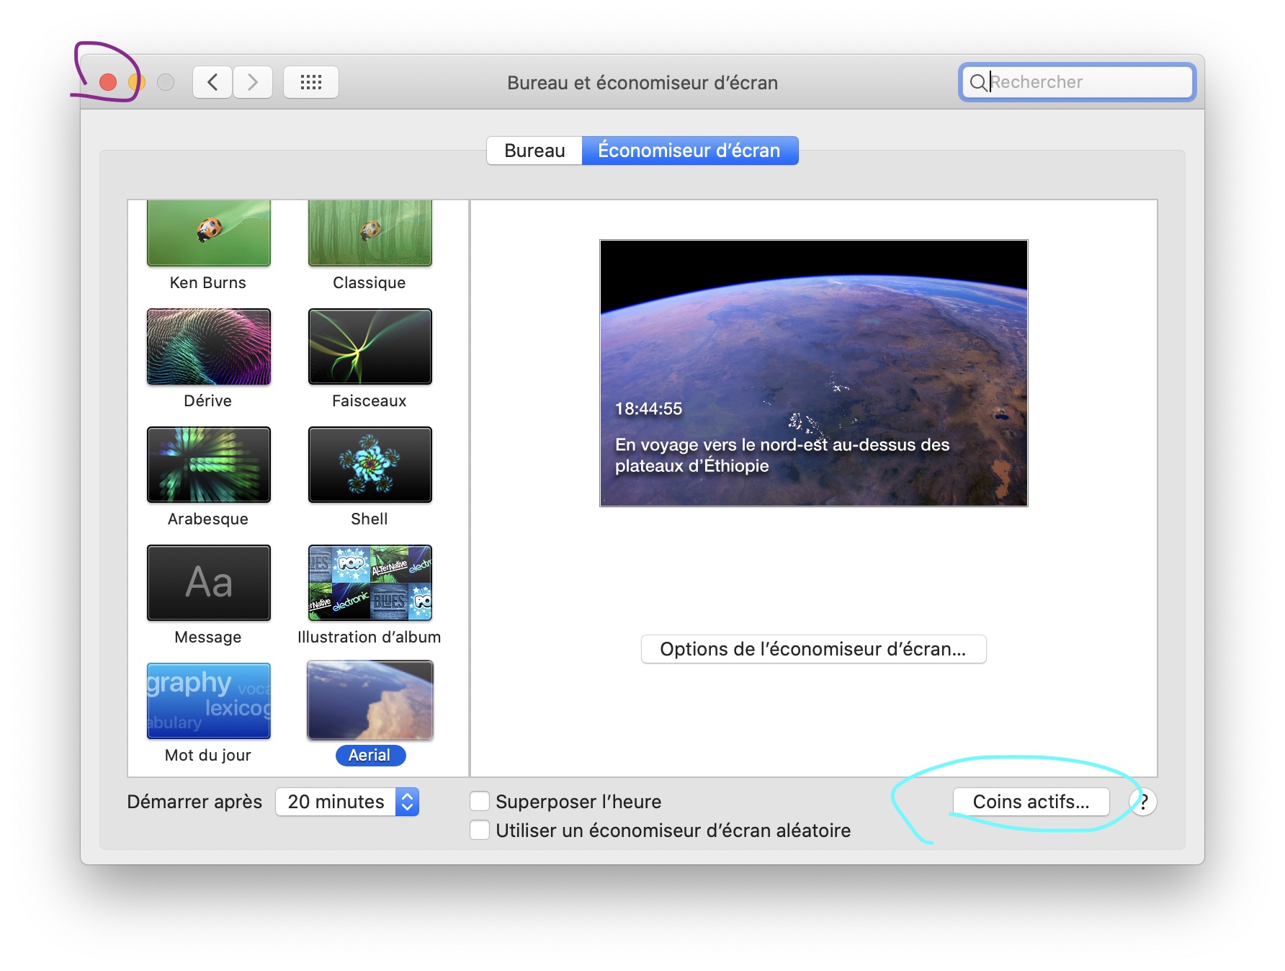Focus the Rechercher search field
This screenshot has height=971, width=1285.
tap(1078, 82)
